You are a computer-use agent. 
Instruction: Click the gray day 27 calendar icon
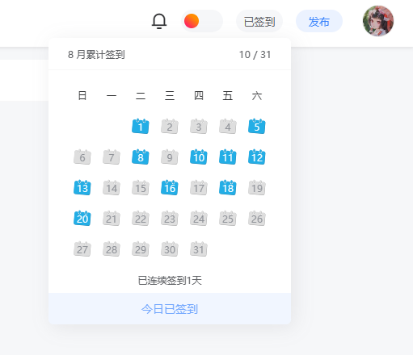82,248
